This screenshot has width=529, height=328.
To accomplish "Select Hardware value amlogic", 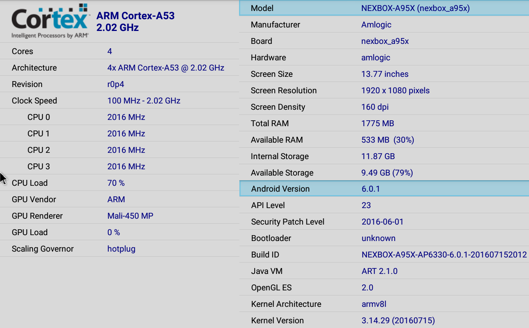I will pos(376,58).
